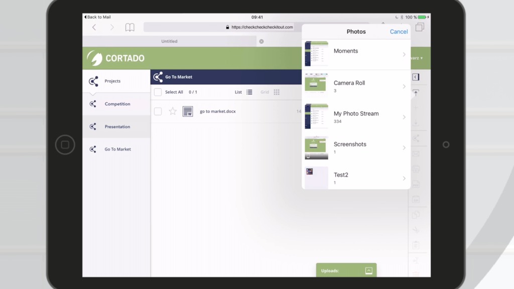Open the Moments chevron
Viewport: 514px width, 289px height.
point(404,54)
